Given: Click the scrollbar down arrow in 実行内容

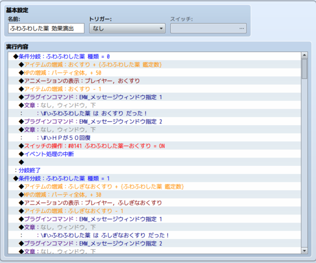Looking at the screenshot, I should pyautogui.click(x=304, y=251).
